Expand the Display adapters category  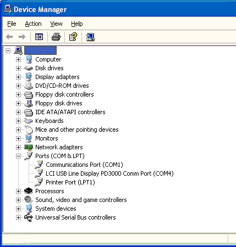(18, 77)
